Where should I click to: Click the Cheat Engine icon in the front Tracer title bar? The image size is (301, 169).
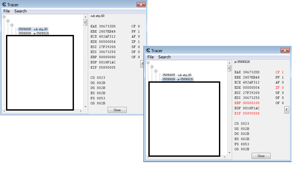pyautogui.click(x=148, y=51)
